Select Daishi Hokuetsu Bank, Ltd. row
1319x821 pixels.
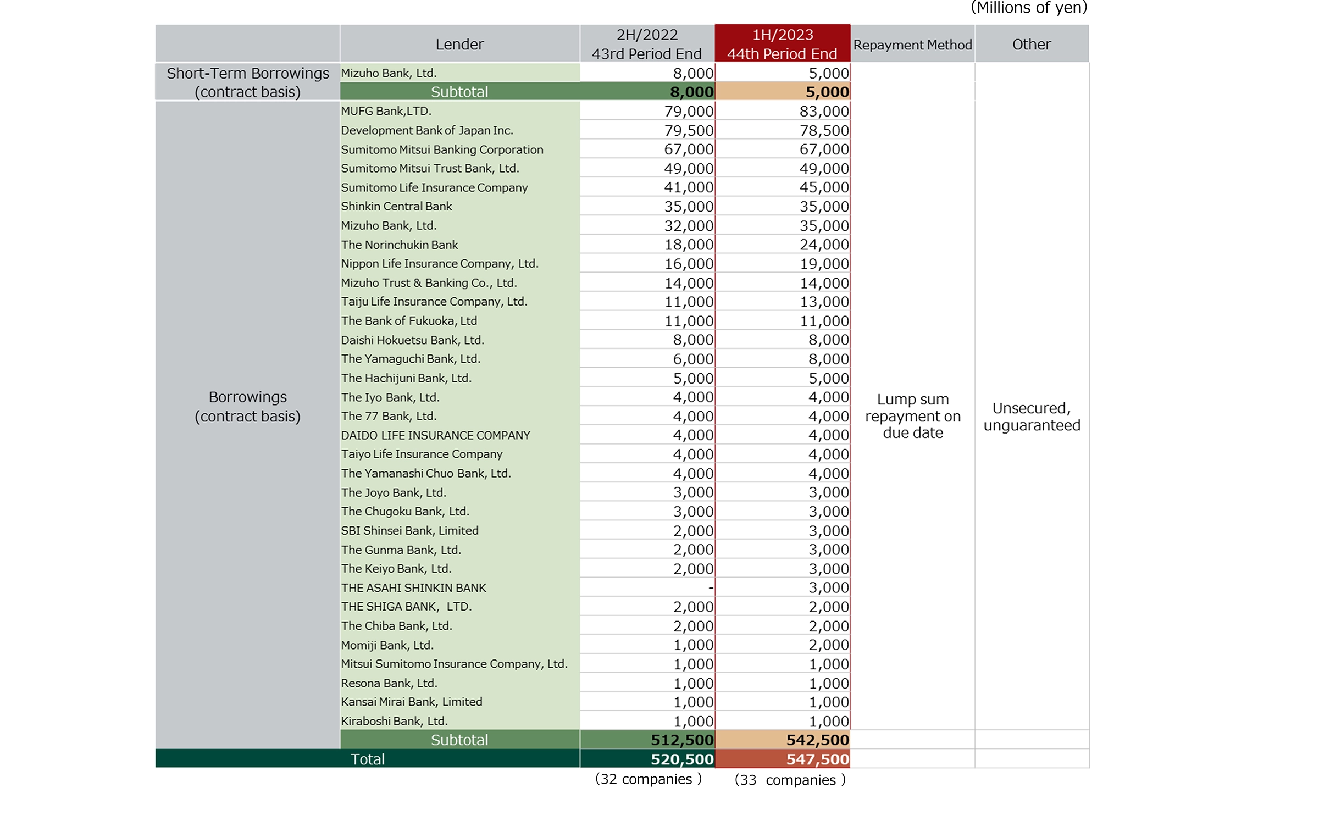point(595,340)
